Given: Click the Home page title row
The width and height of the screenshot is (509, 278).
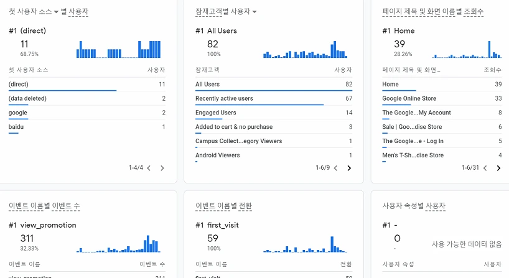Looking at the screenshot, I should click(x=442, y=85).
